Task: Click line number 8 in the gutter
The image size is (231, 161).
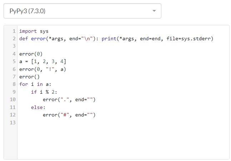Action: click(14, 84)
